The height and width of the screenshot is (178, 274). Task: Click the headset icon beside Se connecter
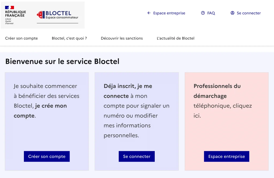(232, 13)
